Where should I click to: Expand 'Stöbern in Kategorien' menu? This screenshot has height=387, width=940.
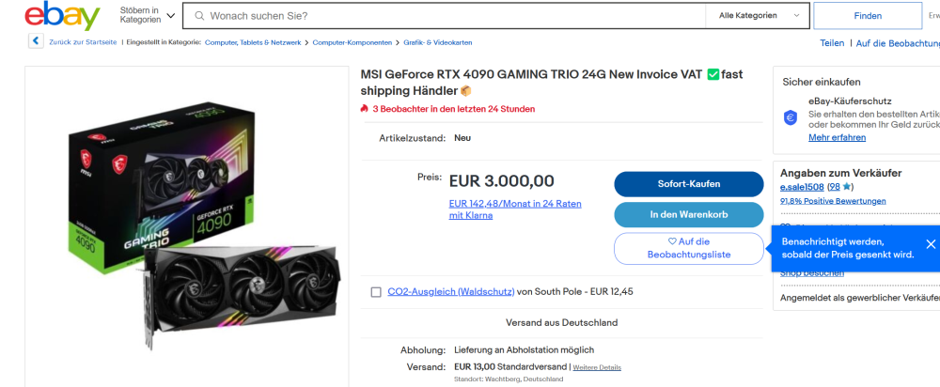pos(148,16)
